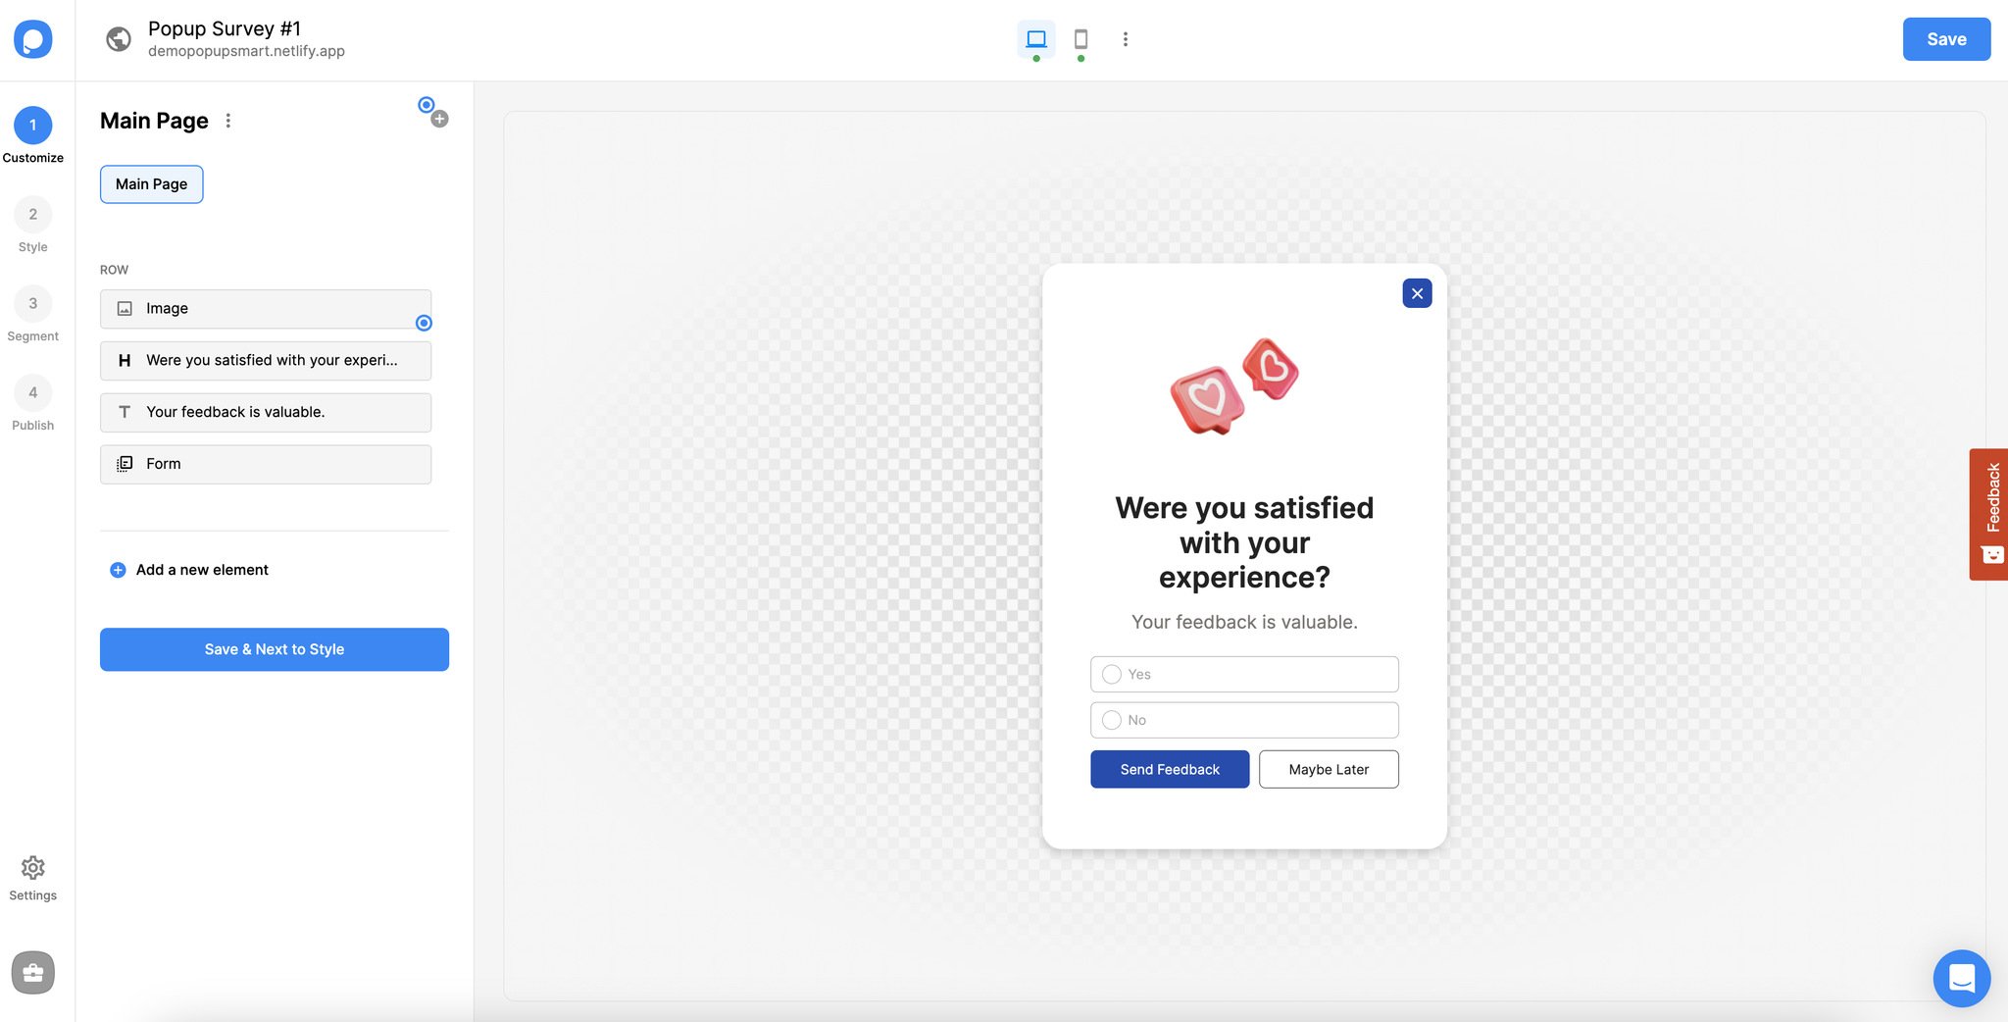Open the add new page plus menu
Viewport: 2008px width, 1022px height.
tap(438, 118)
